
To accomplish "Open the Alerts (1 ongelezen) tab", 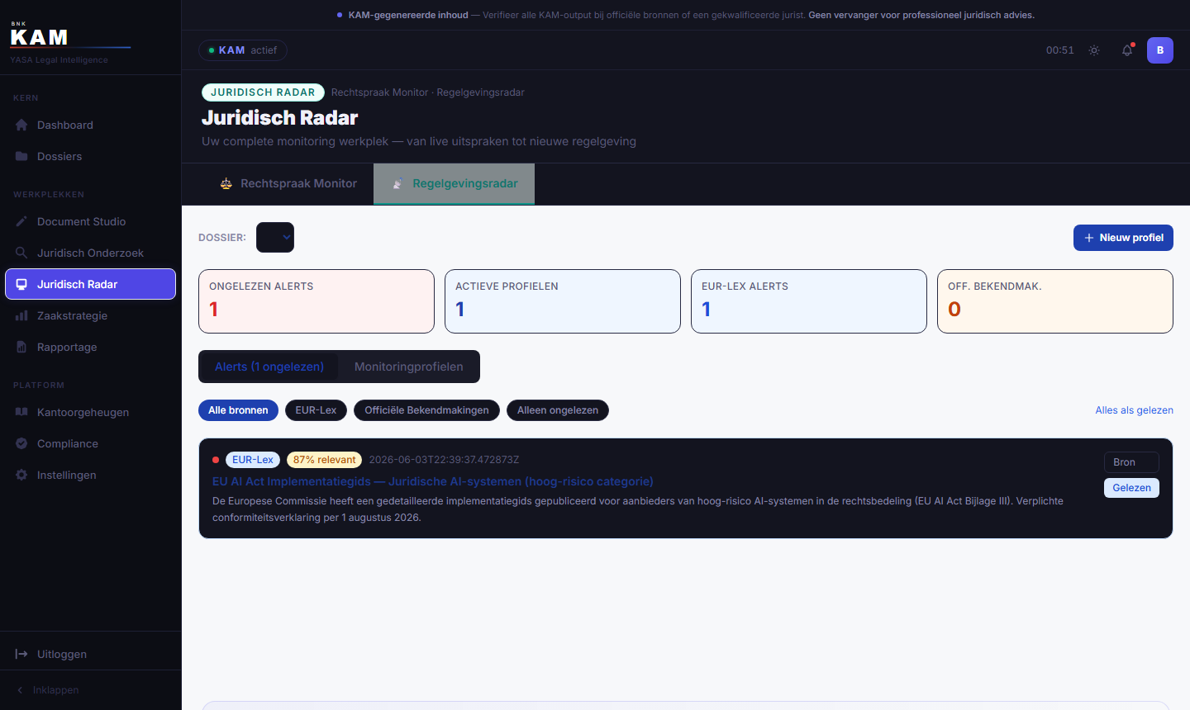I will pos(269,367).
